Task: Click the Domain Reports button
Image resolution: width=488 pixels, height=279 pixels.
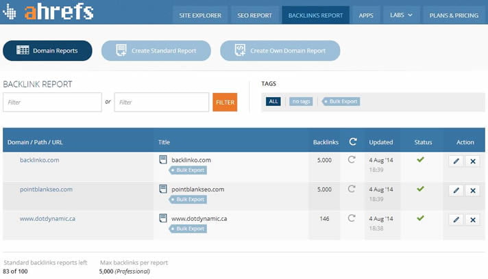Action: (x=47, y=51)
